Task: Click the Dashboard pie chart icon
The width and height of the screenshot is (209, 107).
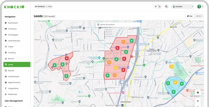Action: point(6,23)
